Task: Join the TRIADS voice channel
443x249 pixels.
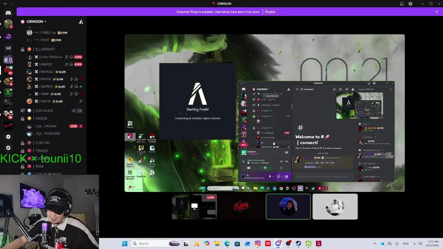Action: pos(52,151)
